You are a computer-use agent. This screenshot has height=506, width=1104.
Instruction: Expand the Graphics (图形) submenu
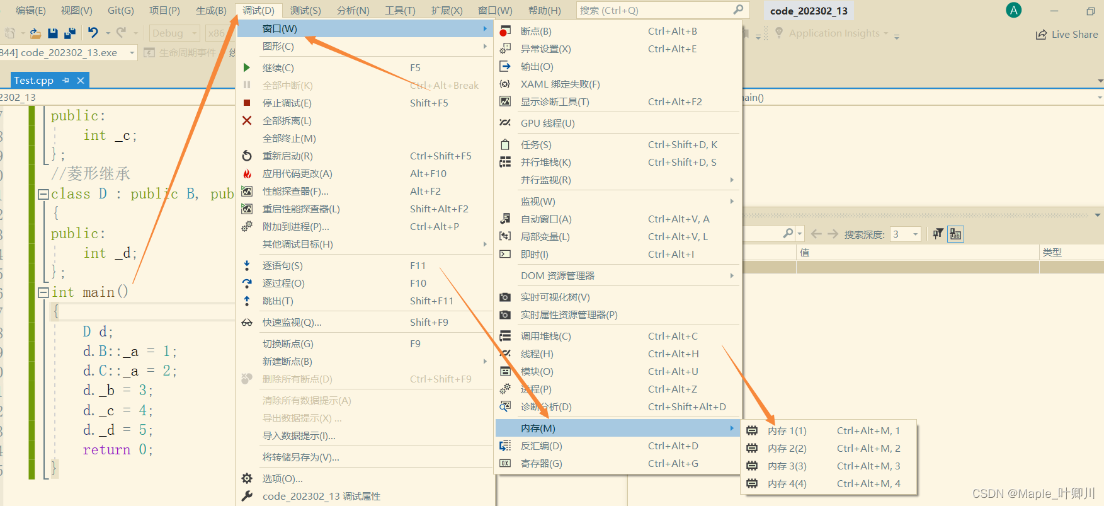pyautogui.click(x=365, y=46)
